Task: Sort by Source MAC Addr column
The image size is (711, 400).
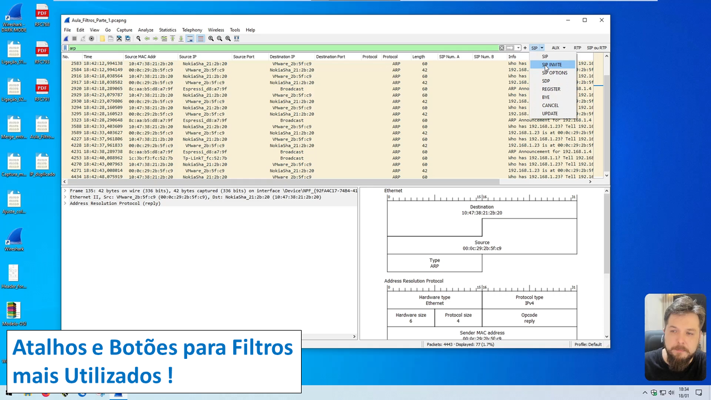Action: [150, 57]
